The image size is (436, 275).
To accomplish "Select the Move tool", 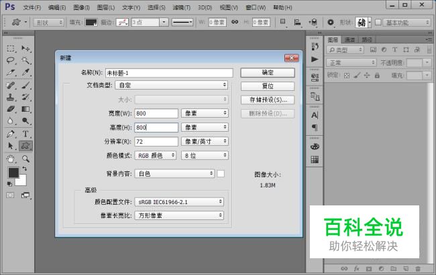I will 25,49.
